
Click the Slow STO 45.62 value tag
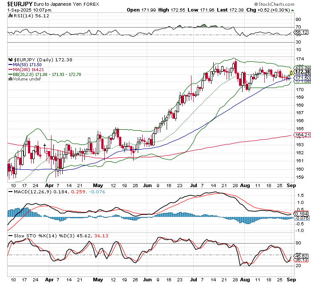pyautogui.click(x=301, y=256)
